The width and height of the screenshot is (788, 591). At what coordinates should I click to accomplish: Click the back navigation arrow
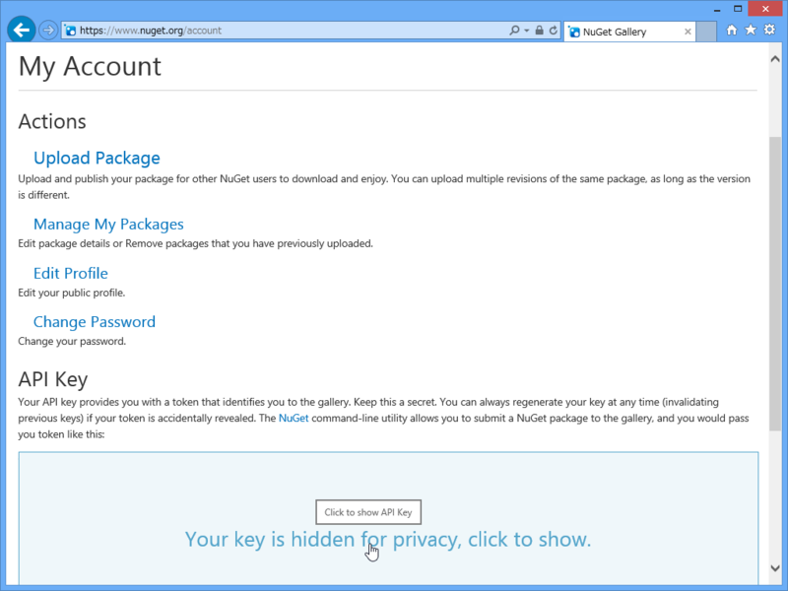(20, 29)
